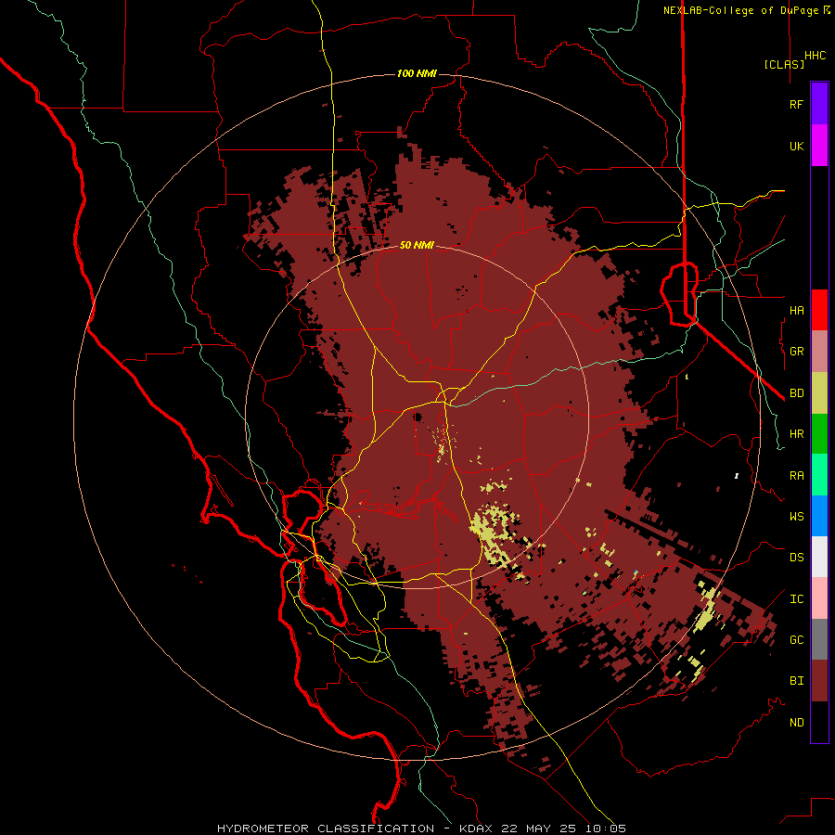This screenshot has width=835, height=835.
Task: Click the WS blue legend swatch
Action: click(819, 516)
